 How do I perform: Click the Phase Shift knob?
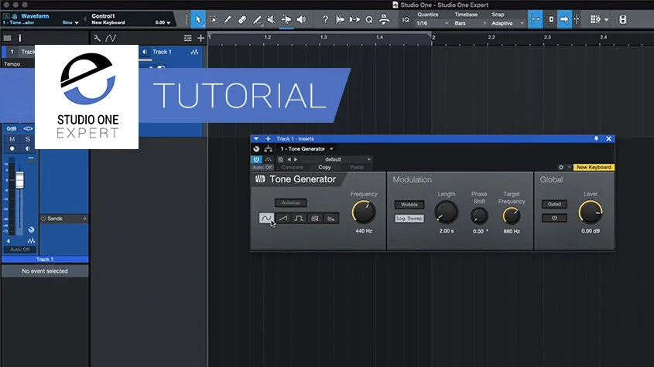coord(479,216)
